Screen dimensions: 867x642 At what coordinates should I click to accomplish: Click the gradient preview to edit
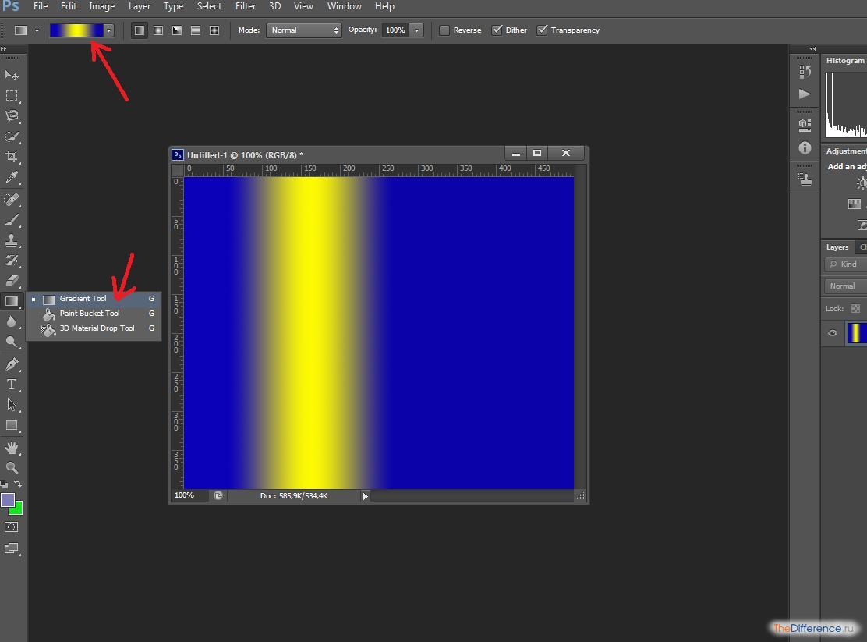tap(76, 30)
